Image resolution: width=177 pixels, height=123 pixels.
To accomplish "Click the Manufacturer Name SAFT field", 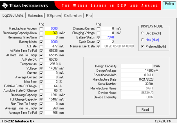I will (x=137, y=88).
